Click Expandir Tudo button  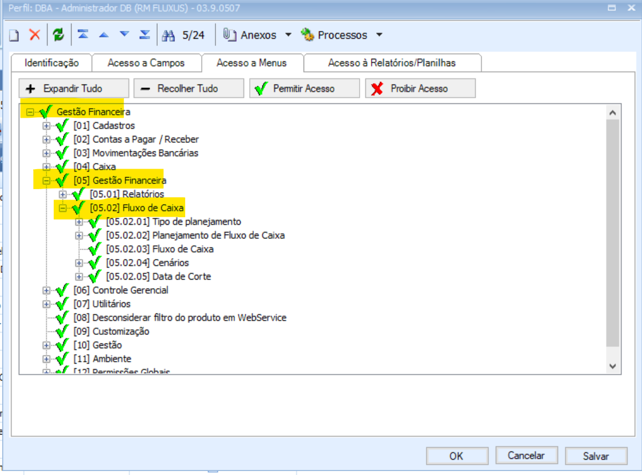click(74, 89)
